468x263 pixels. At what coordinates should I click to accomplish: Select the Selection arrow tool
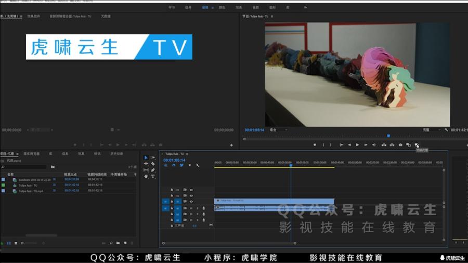pyautogui.click(x=146, y=157)
